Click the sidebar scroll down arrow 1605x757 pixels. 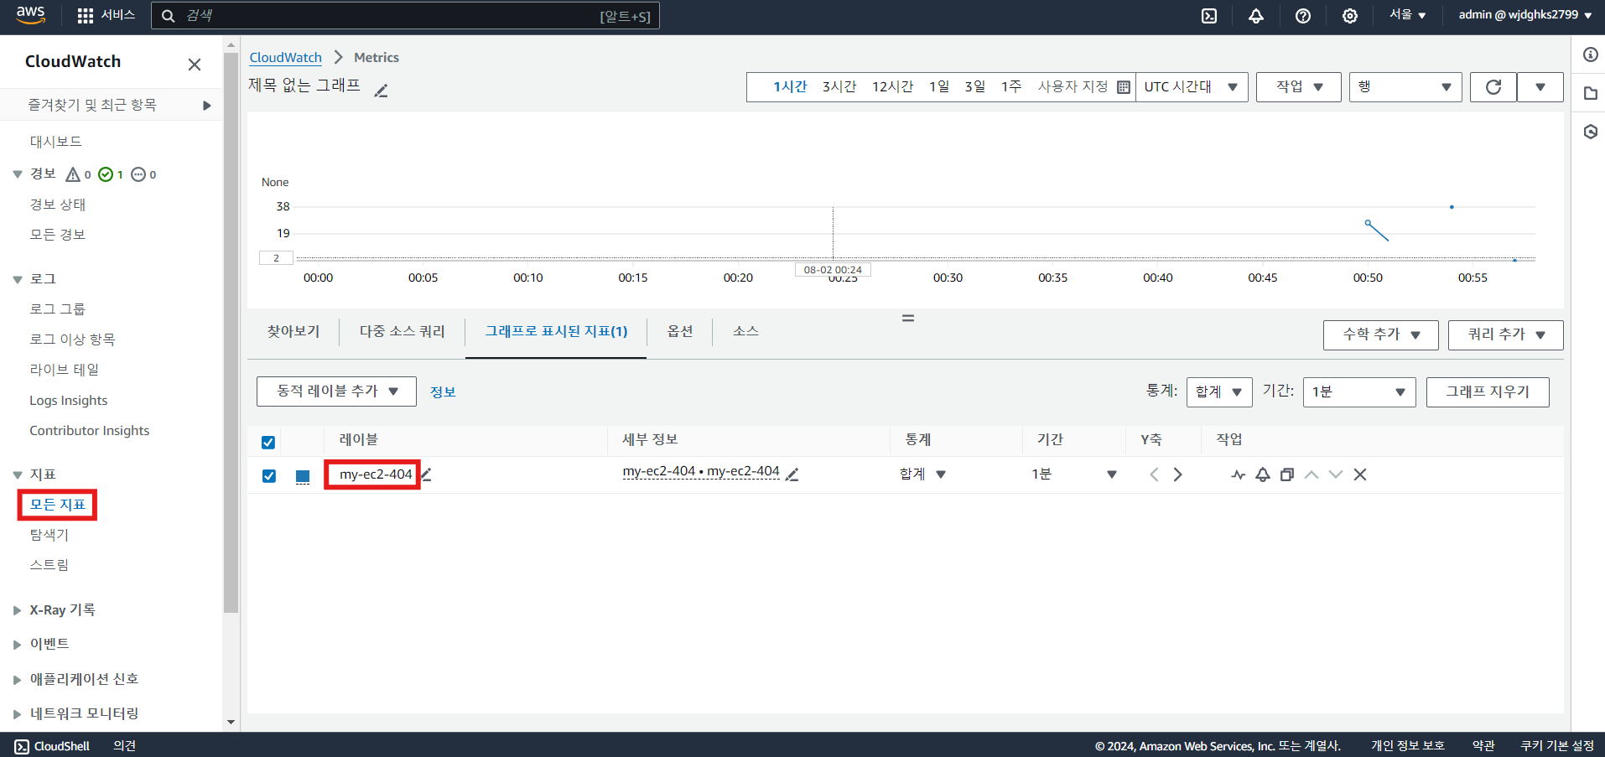231,722
